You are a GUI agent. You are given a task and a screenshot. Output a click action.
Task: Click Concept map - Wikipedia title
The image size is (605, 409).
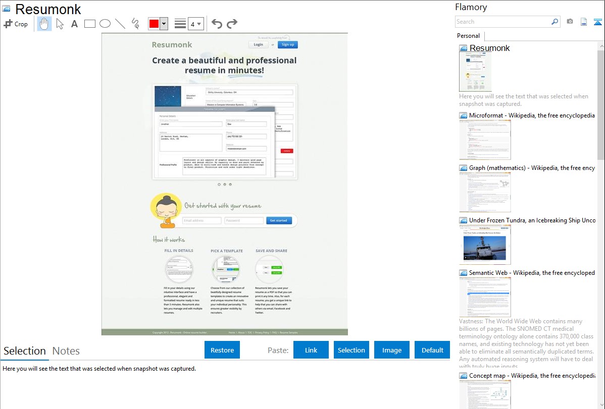tap(532, 375)
